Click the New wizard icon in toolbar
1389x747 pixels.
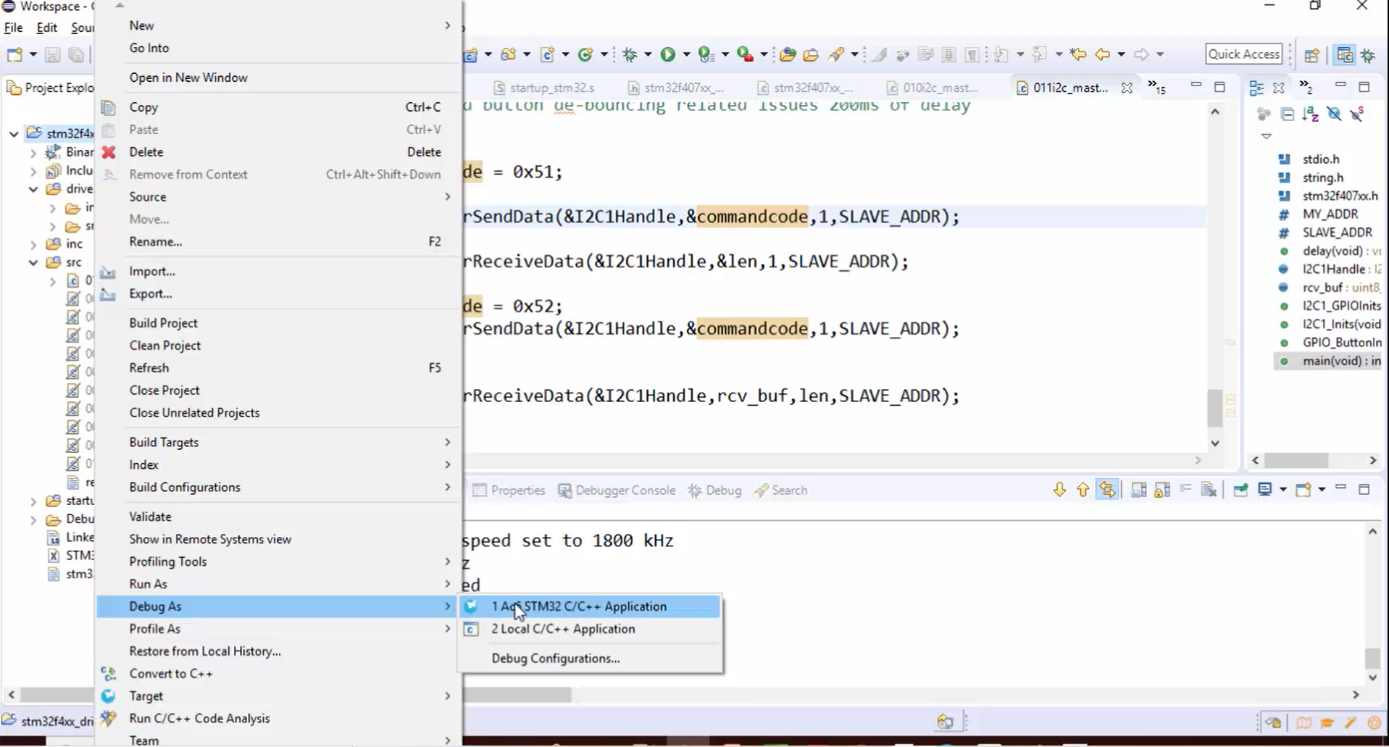click(14, 55)
